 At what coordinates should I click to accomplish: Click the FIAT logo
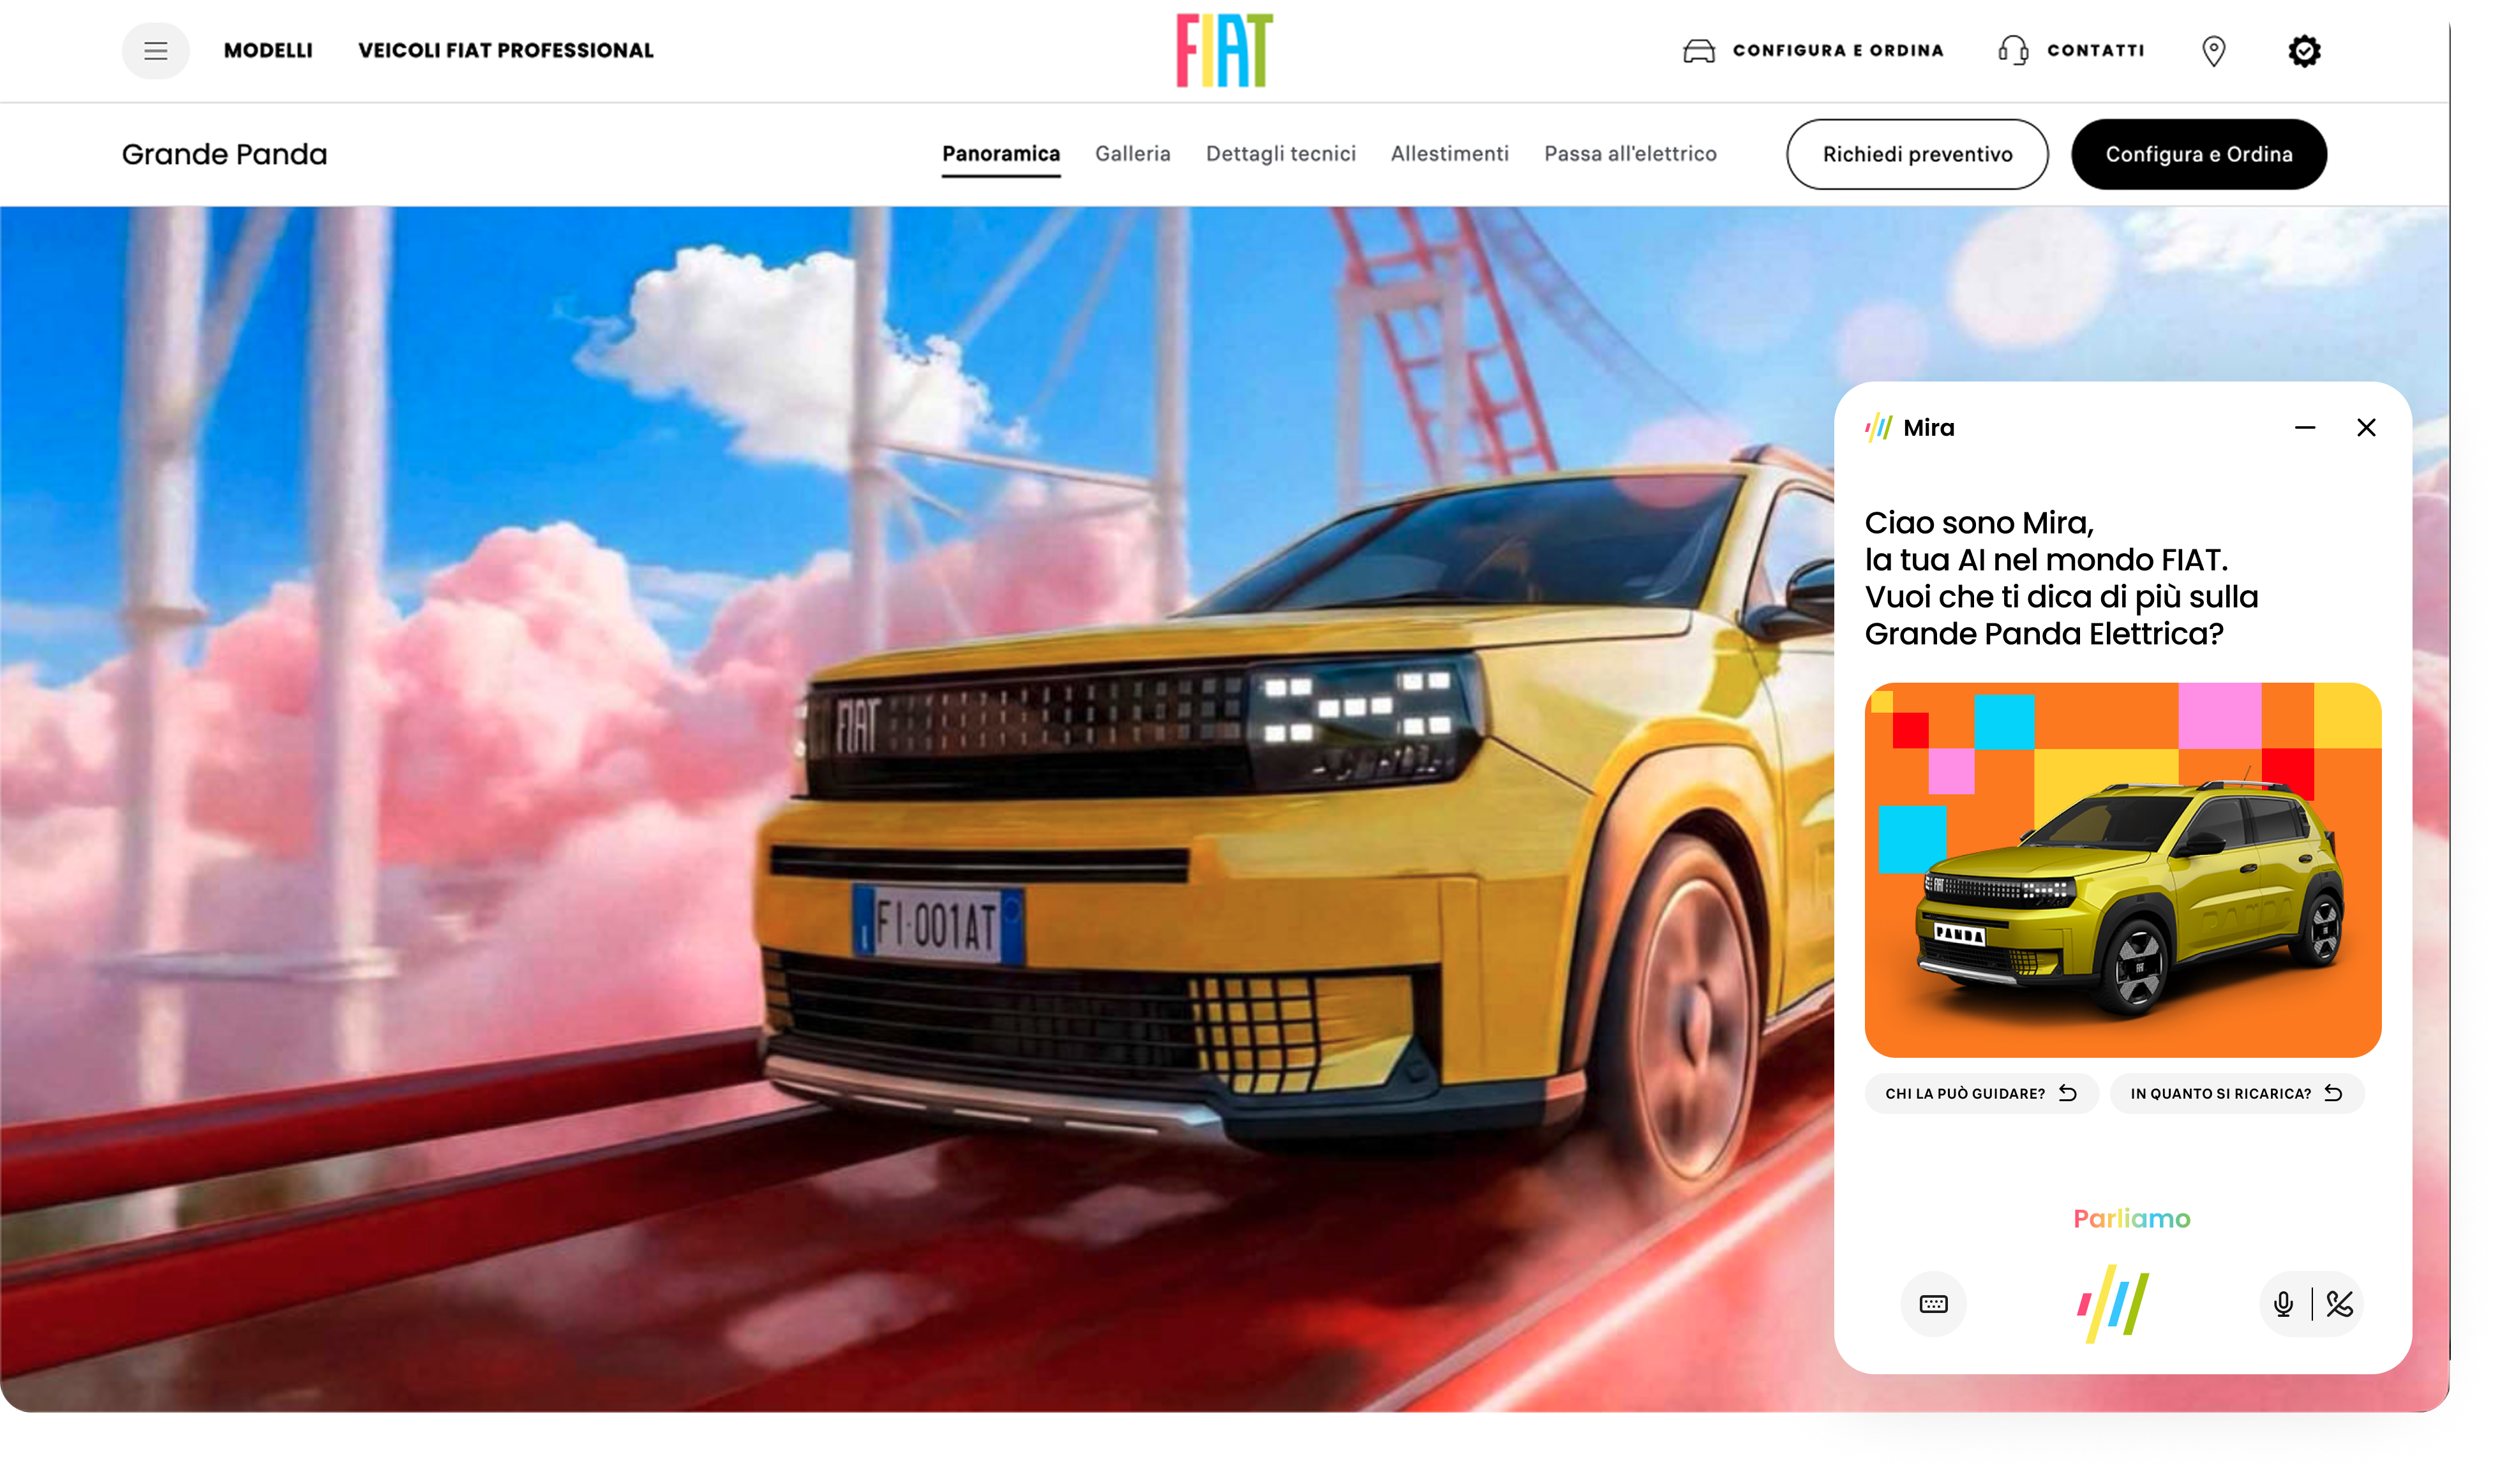click(1224, 50)
